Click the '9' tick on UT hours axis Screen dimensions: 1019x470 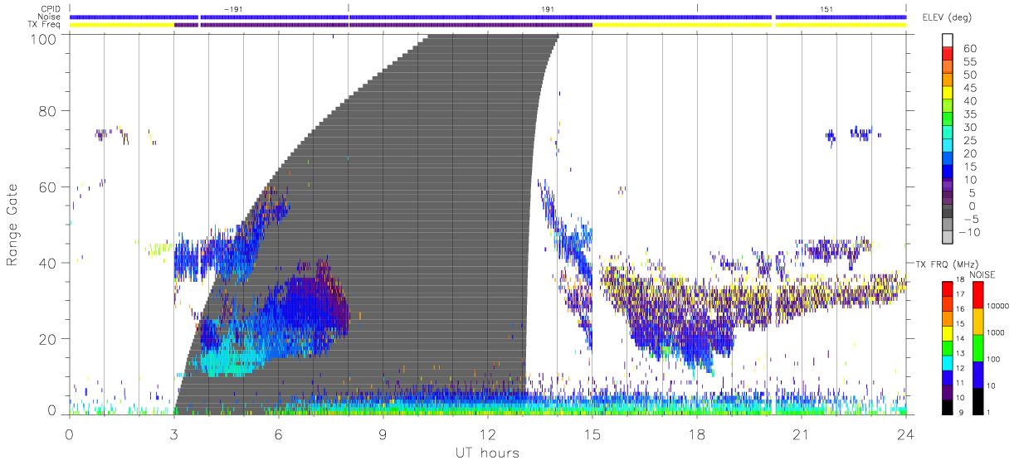(383, 434)
